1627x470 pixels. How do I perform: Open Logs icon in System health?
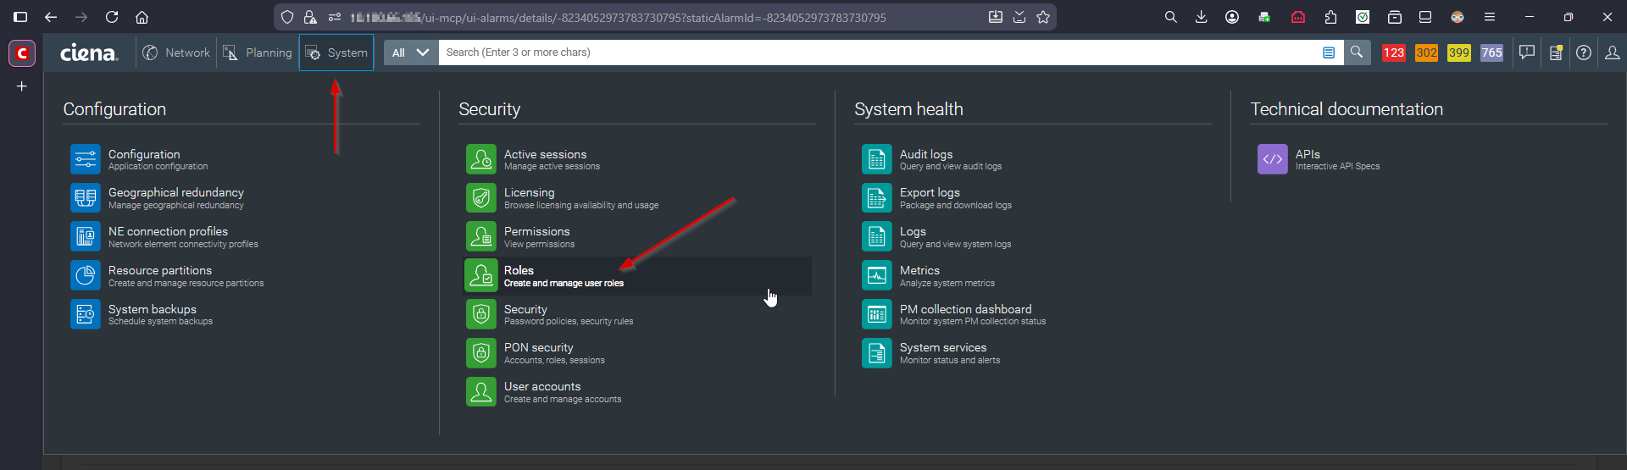pos(877,236)
